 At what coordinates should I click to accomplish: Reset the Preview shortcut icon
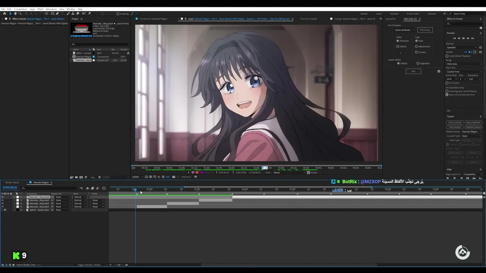(x=480, y=47)
